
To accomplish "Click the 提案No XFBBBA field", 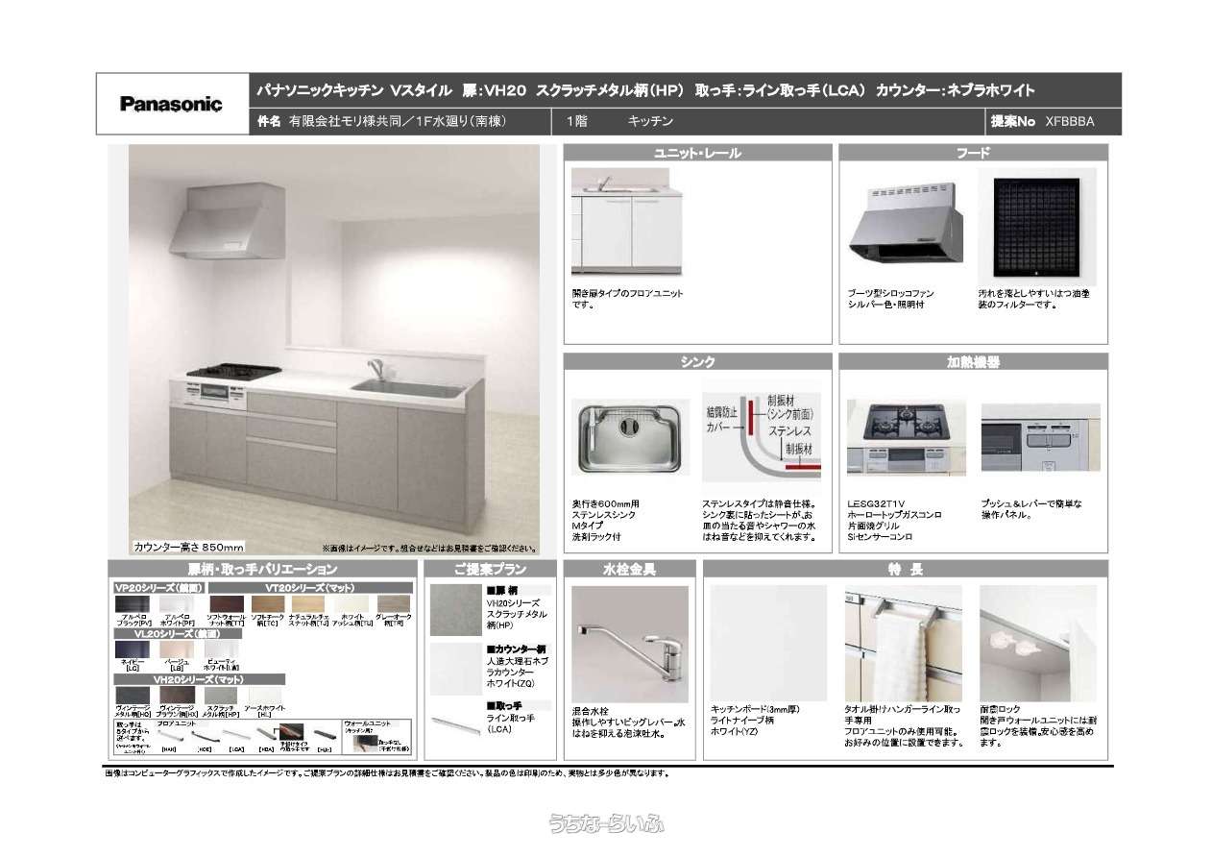I will 1054,122.
